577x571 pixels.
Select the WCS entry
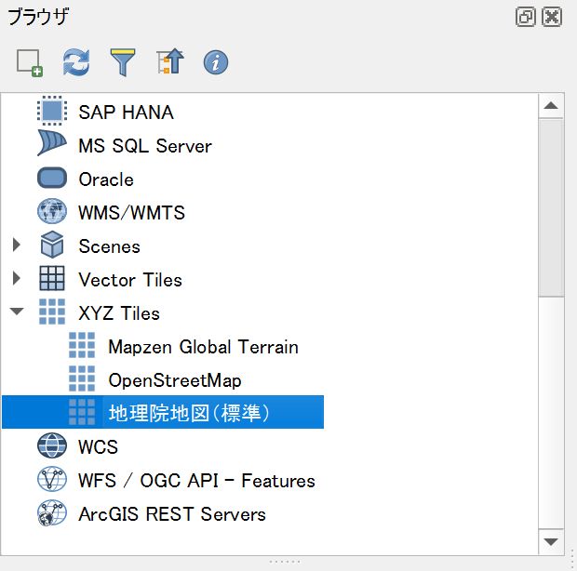point(98,447)
